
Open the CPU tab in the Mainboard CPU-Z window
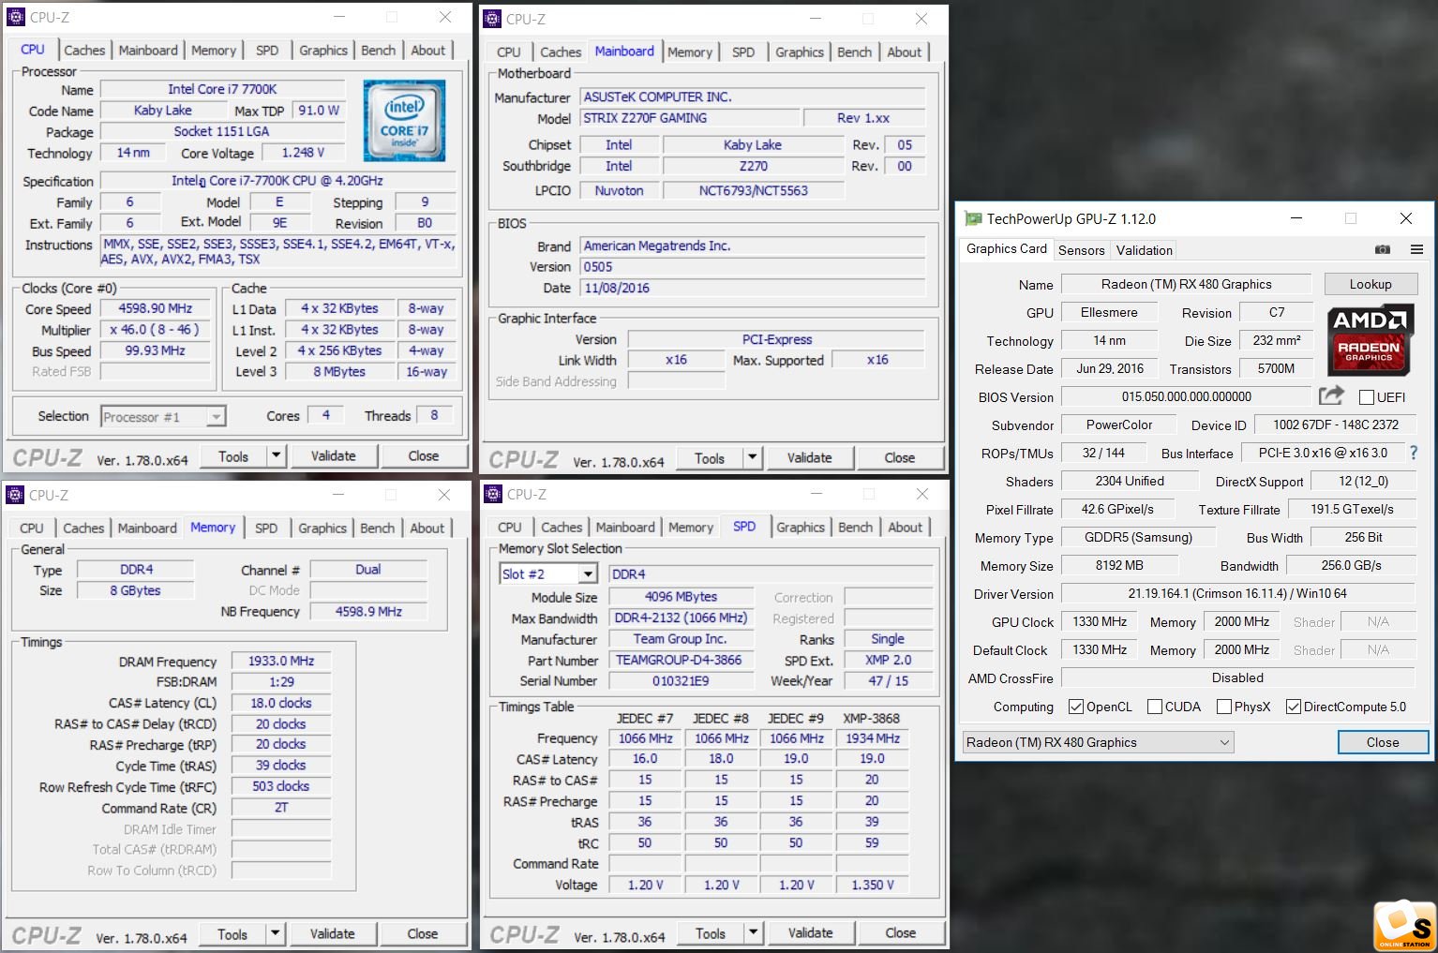point(509,52)
